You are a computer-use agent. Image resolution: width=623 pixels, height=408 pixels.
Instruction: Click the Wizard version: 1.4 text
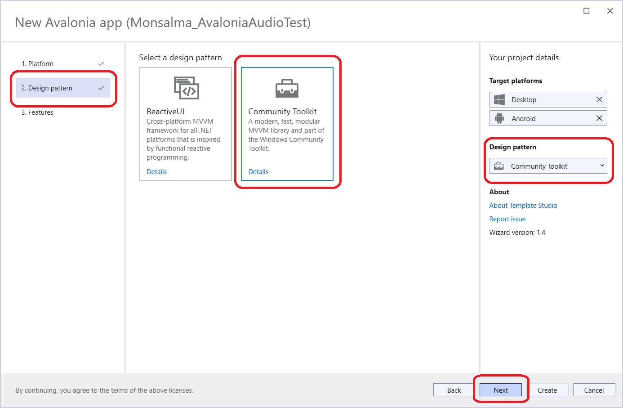click(x=517, y=233)
